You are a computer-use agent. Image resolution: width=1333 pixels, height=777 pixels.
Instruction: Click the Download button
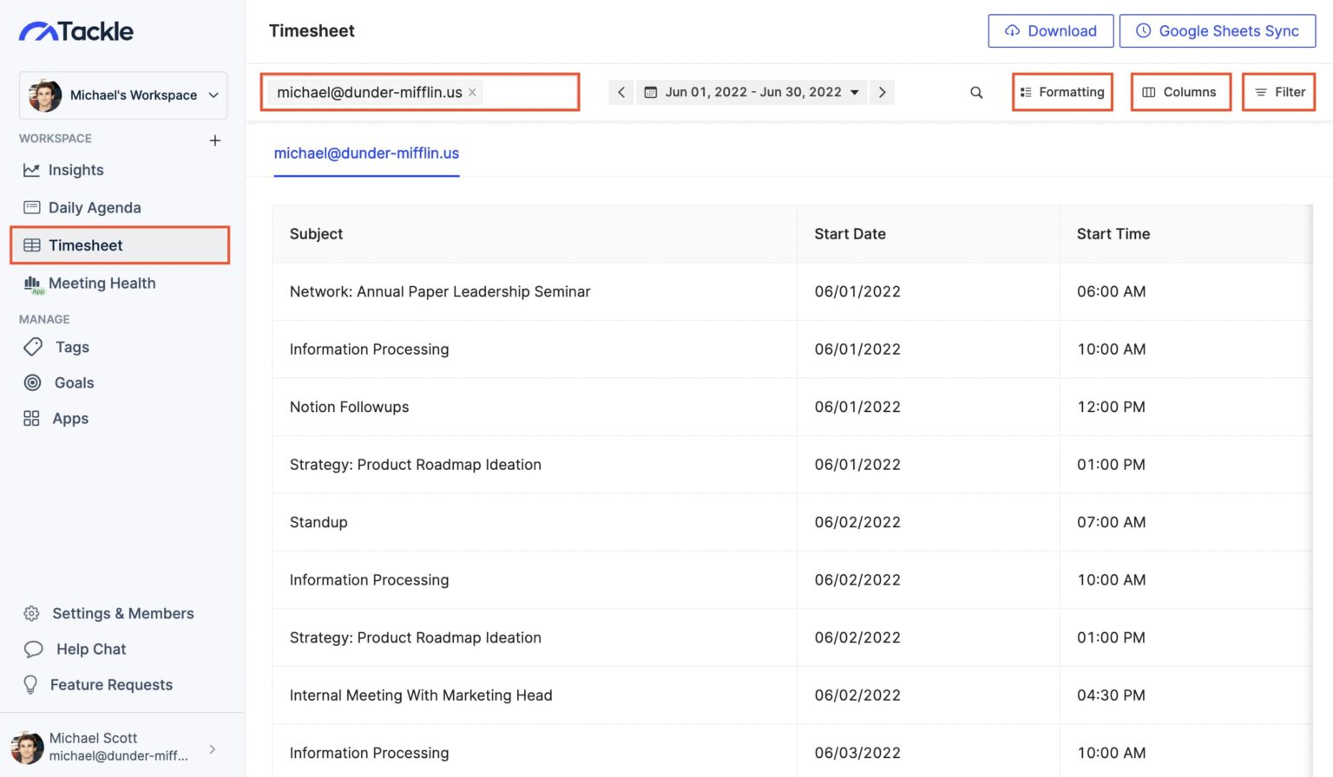(1050, 31)
